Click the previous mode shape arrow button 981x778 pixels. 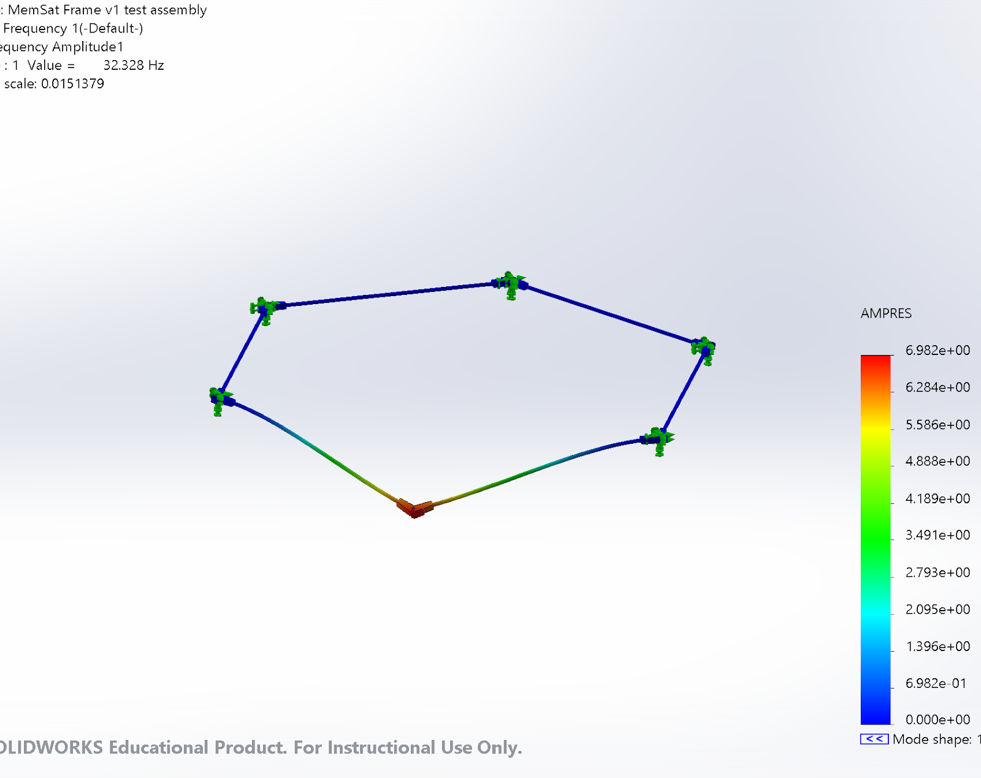tap(874, 739)
